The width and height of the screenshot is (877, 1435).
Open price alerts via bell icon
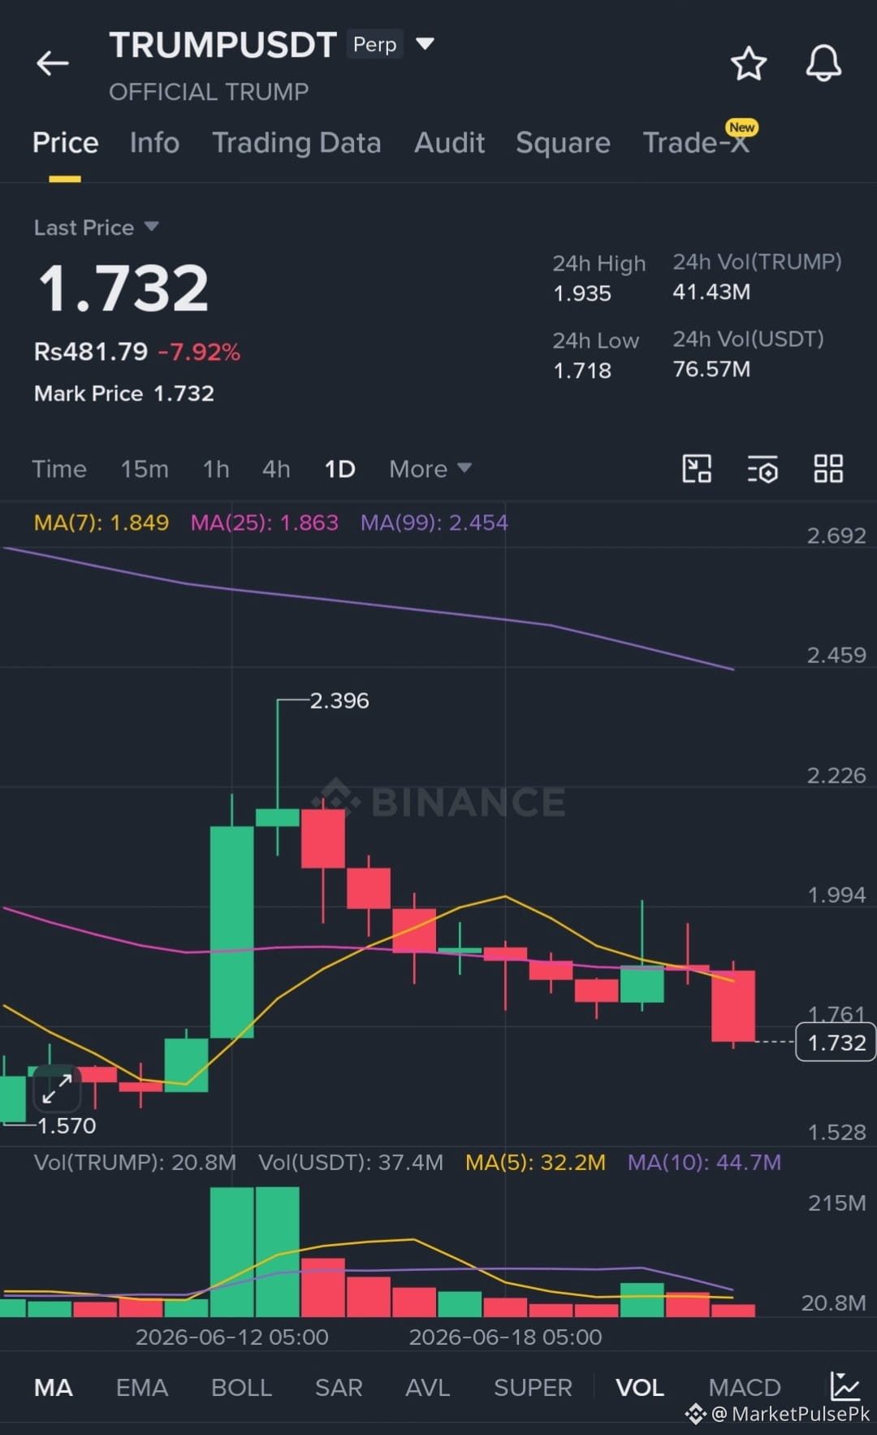(x=823, y=63)
